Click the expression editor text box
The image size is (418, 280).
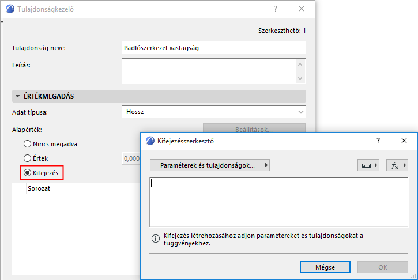pyautogui.click(x=278, y=202)
